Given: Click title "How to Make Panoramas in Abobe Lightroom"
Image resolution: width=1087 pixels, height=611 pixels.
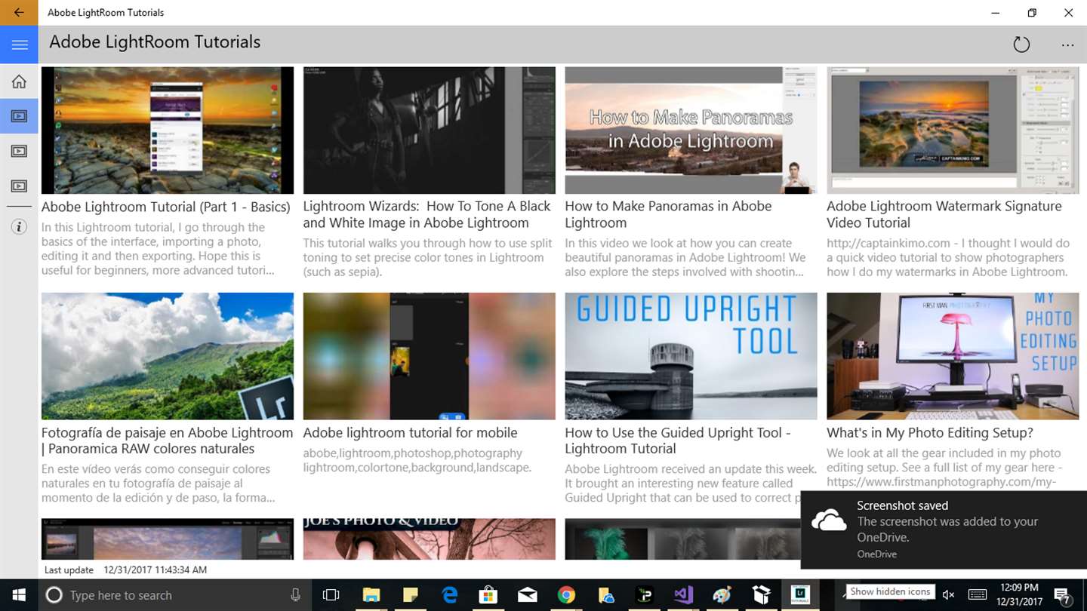Looking at the screenshot, I should (668, 214).
